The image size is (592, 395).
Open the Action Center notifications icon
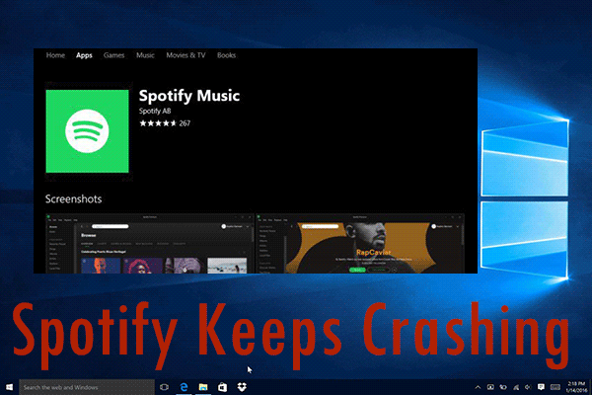pos(541,387)
